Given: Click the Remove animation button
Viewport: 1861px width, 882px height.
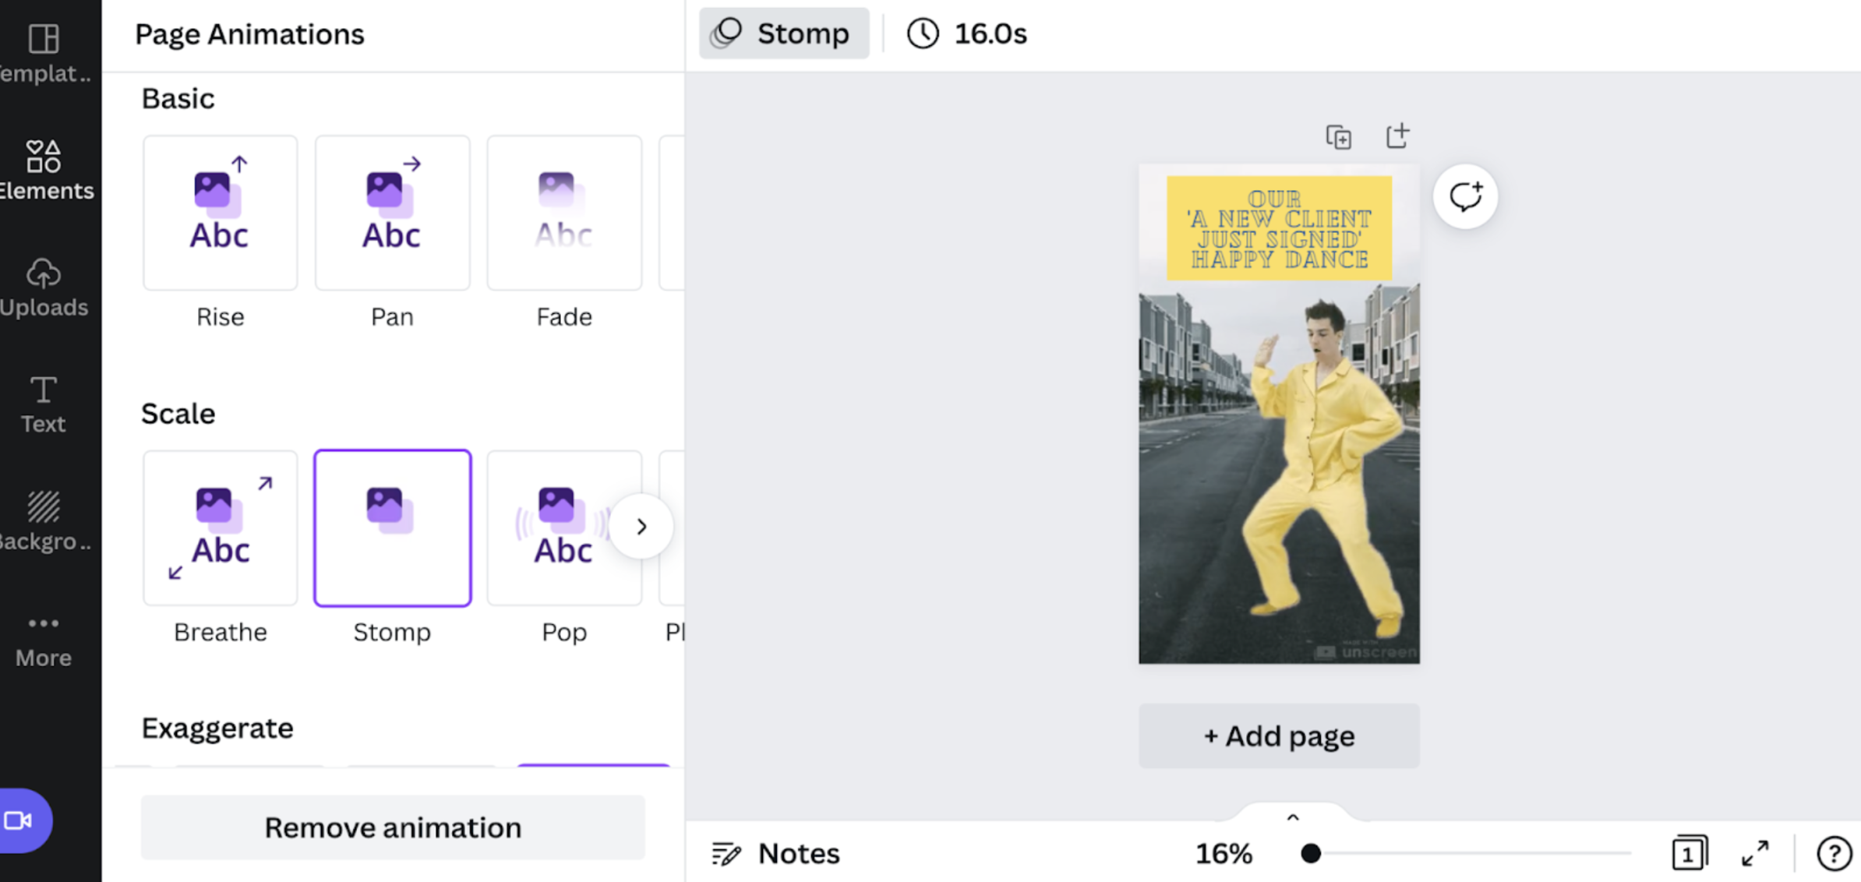Looking at the screenshot, I should [x=392, y=826].
